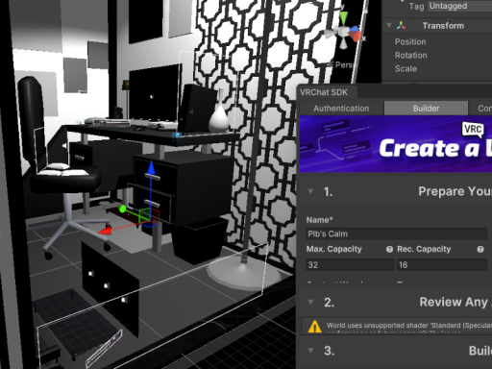Collapse section 2 Review Any Alerts
Screen dimensions: 492x369
(x=310, y=302)
